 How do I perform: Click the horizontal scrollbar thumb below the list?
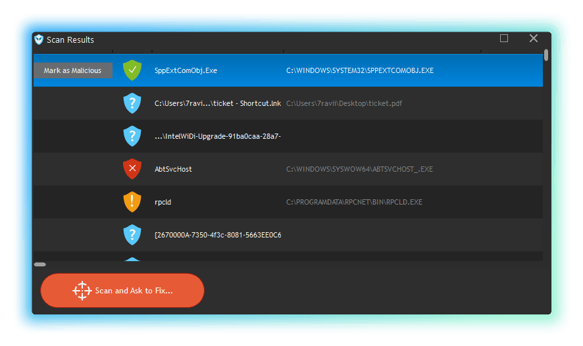click(40, 264)
